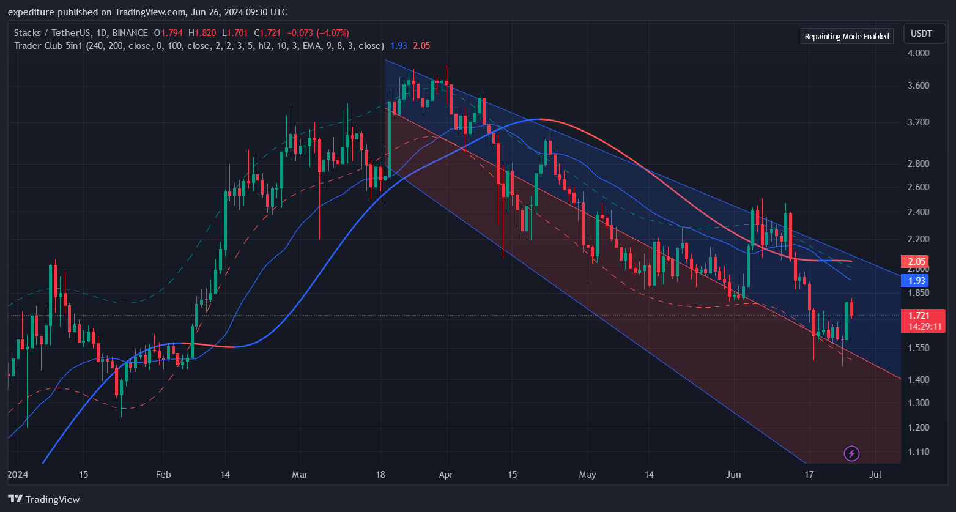This screenshot has width=956, height=512.
Task: Open the USDT currency selector
Action: click(x=921, y=34)
